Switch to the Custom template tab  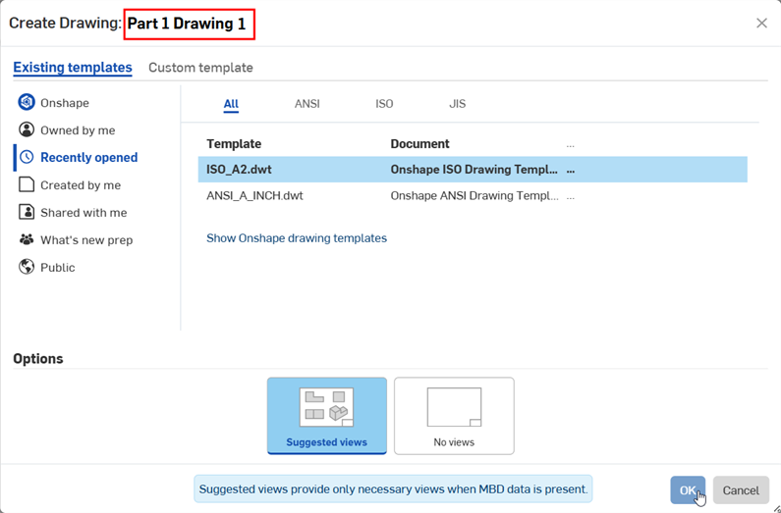200,68
